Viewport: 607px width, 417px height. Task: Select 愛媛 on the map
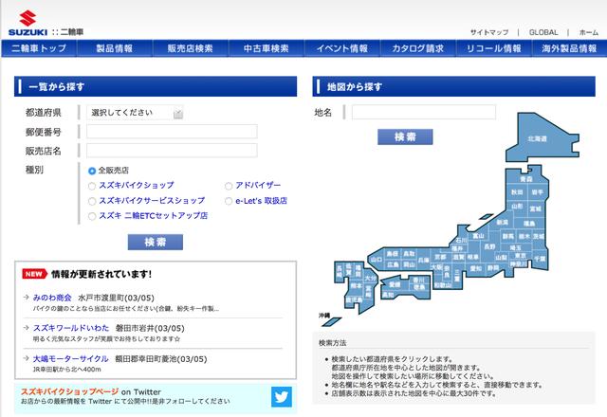click(x=395, y=284)
